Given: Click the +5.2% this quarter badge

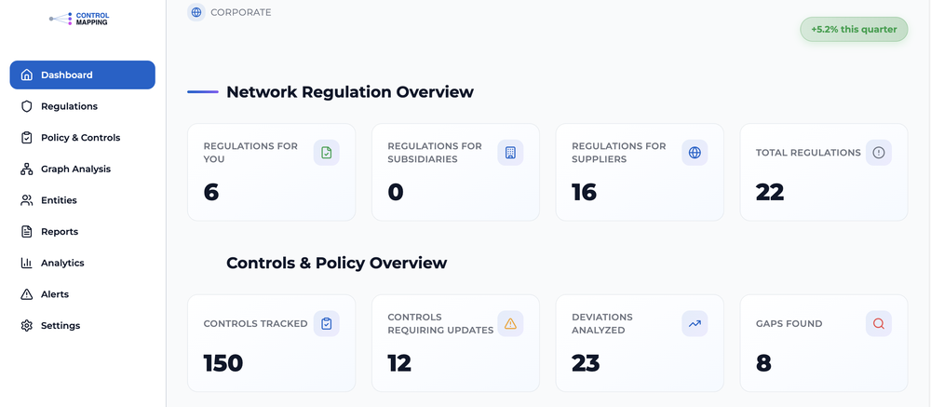Looking at the screenshot, I should point(854,29).
